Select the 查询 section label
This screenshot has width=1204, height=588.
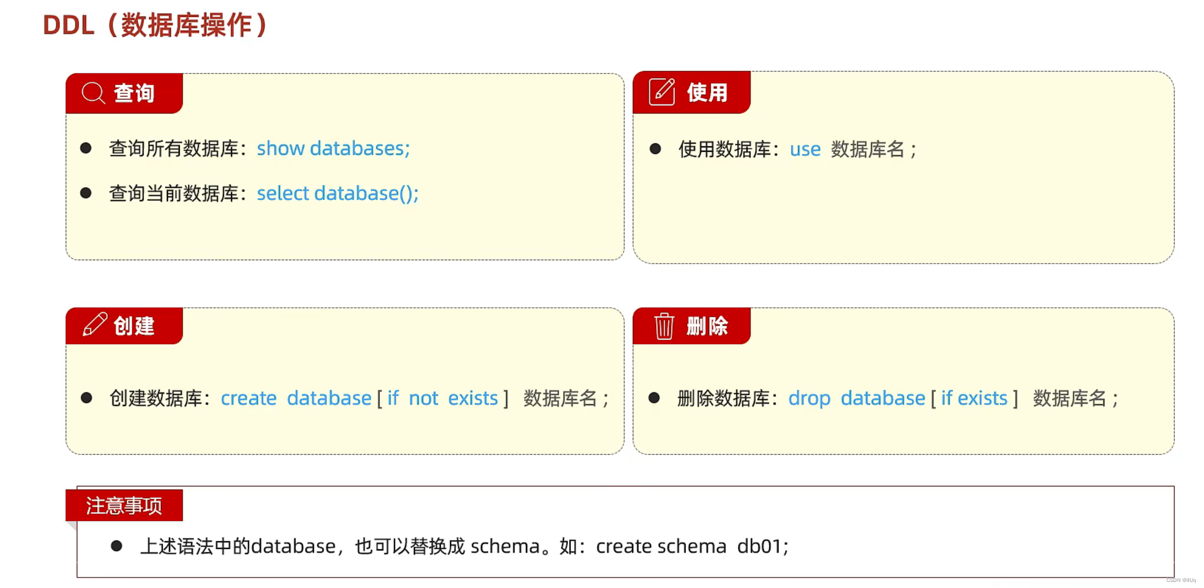[134, 93]
